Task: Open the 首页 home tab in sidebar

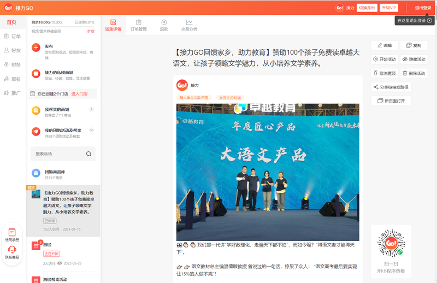Action: (x=11, y=22)
